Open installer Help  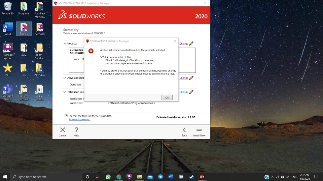(76, 132)
